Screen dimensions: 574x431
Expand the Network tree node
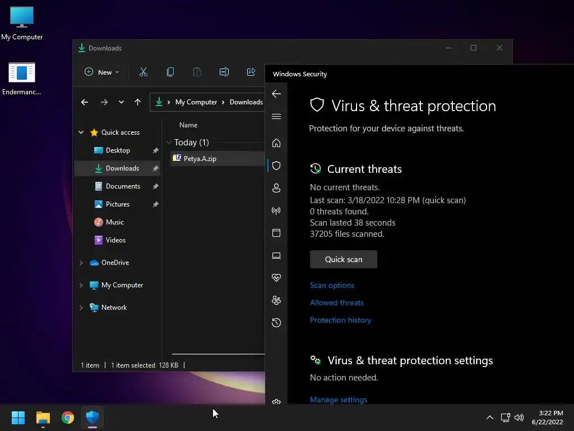click(81, 308)
